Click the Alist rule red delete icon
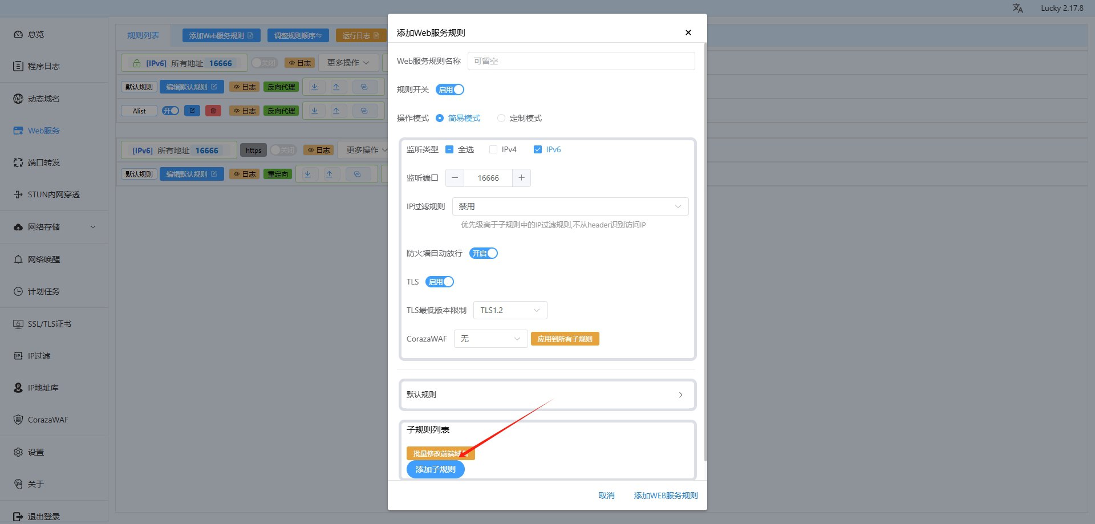 tap(213, 111)
